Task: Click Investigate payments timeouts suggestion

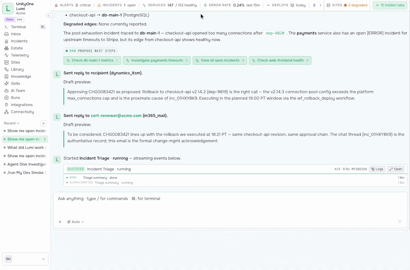Action: coord(157,60)
